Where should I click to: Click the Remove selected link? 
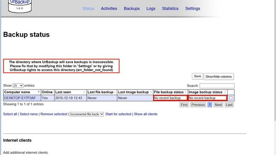[x=53, y=114]
